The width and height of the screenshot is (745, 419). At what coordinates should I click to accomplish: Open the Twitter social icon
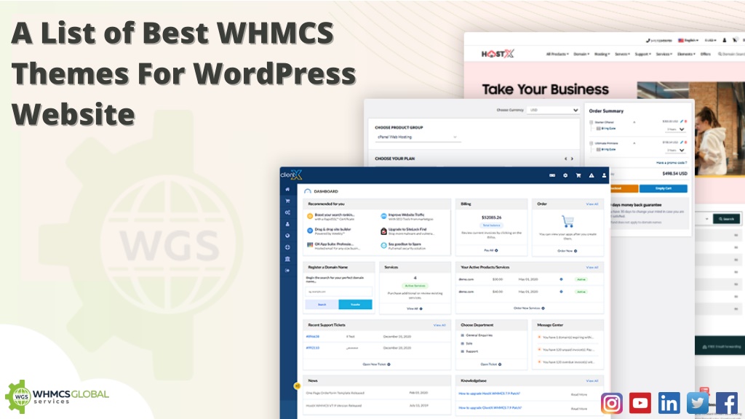pyautogui.click(x=698, y=403)
